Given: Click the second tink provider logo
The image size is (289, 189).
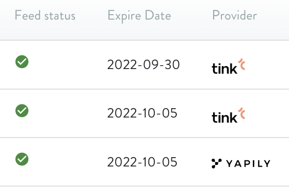Looking at the screenshot, I should [228, 116].
